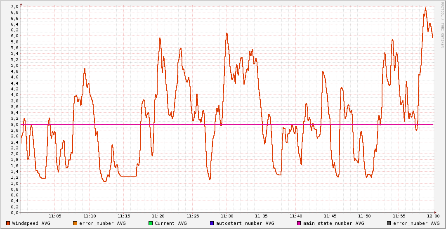Click the orange error_number AVG legend swatch
This screenshot has height=229, width=446.
(75, 223)
